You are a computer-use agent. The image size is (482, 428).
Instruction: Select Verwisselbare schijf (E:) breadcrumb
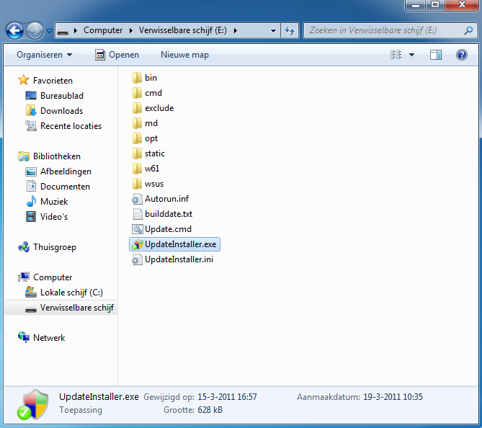click(182, 30)
